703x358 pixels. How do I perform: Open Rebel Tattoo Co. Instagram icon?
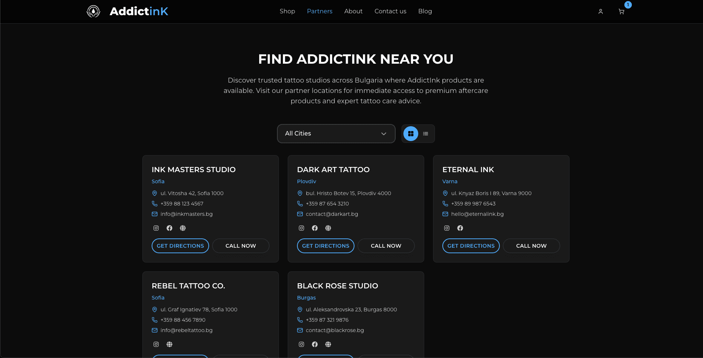(156, 344)
